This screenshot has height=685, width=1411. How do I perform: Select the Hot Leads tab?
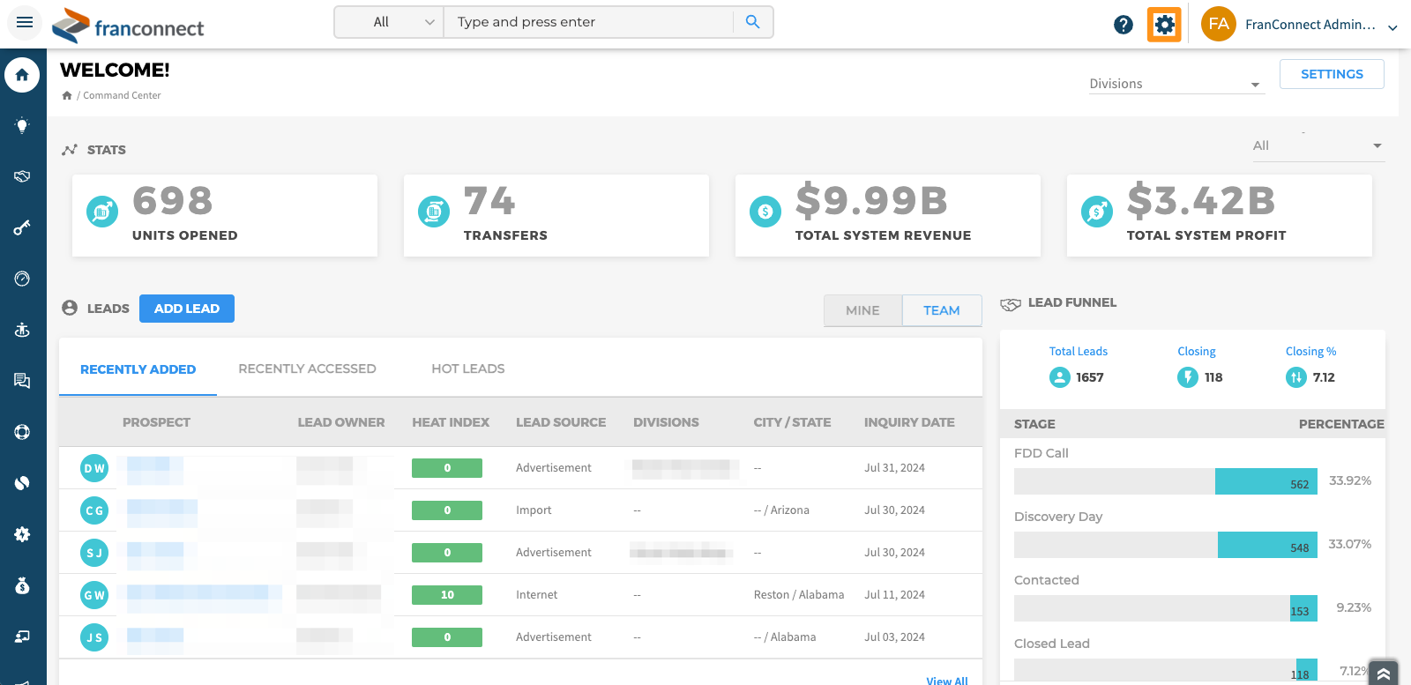pos(468,369)
